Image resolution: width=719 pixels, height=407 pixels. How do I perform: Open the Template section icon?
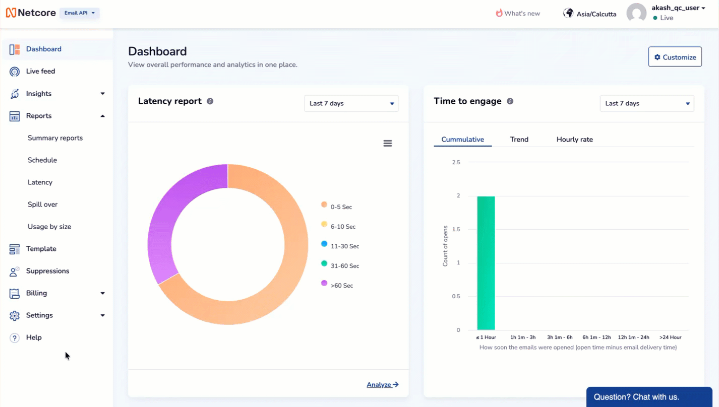pos(14,248)
